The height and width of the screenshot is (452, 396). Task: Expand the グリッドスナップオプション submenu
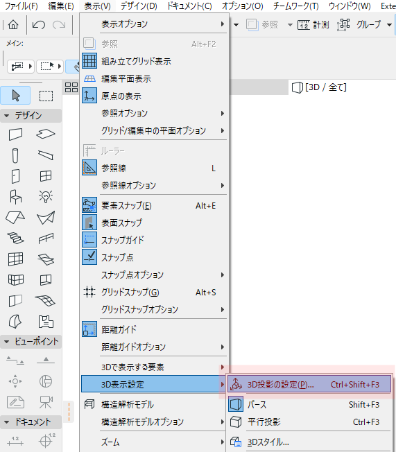(x=155, y=309)
